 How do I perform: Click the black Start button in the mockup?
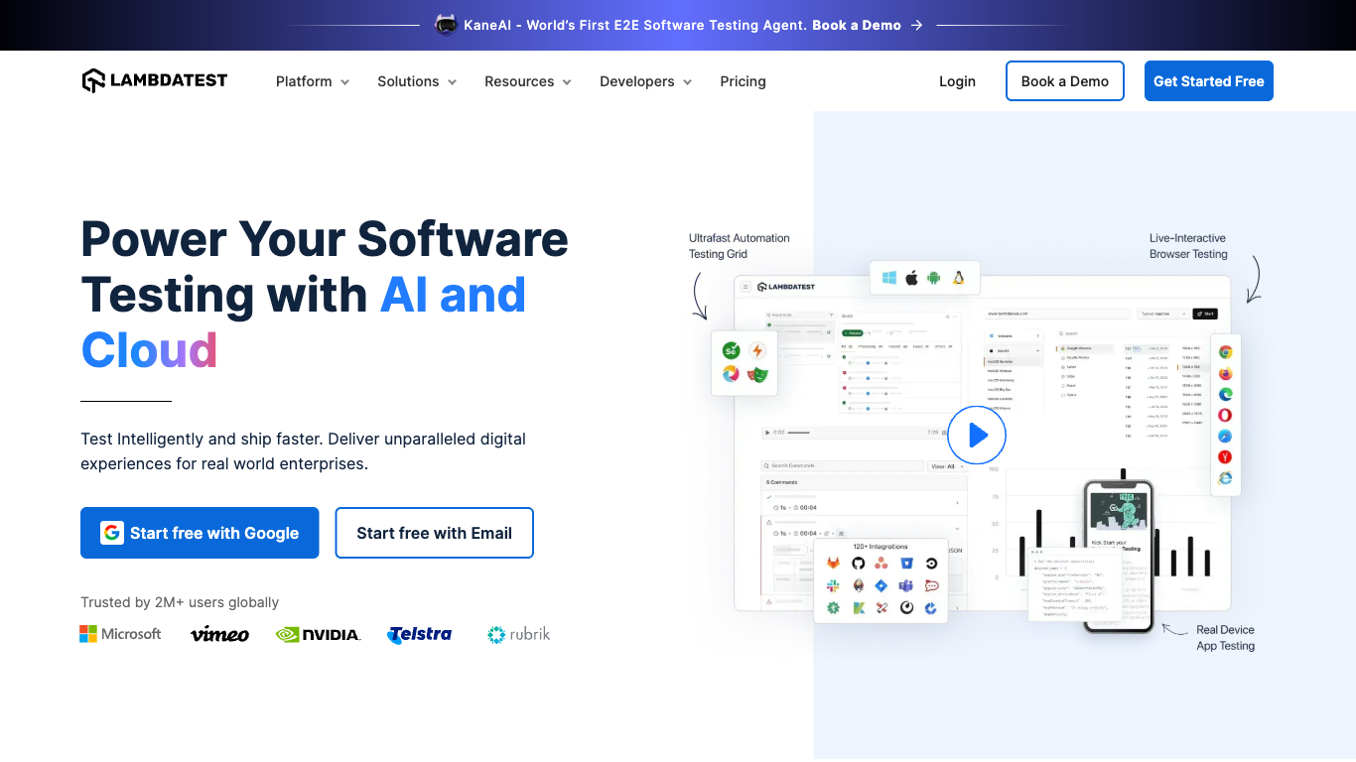1204,314
